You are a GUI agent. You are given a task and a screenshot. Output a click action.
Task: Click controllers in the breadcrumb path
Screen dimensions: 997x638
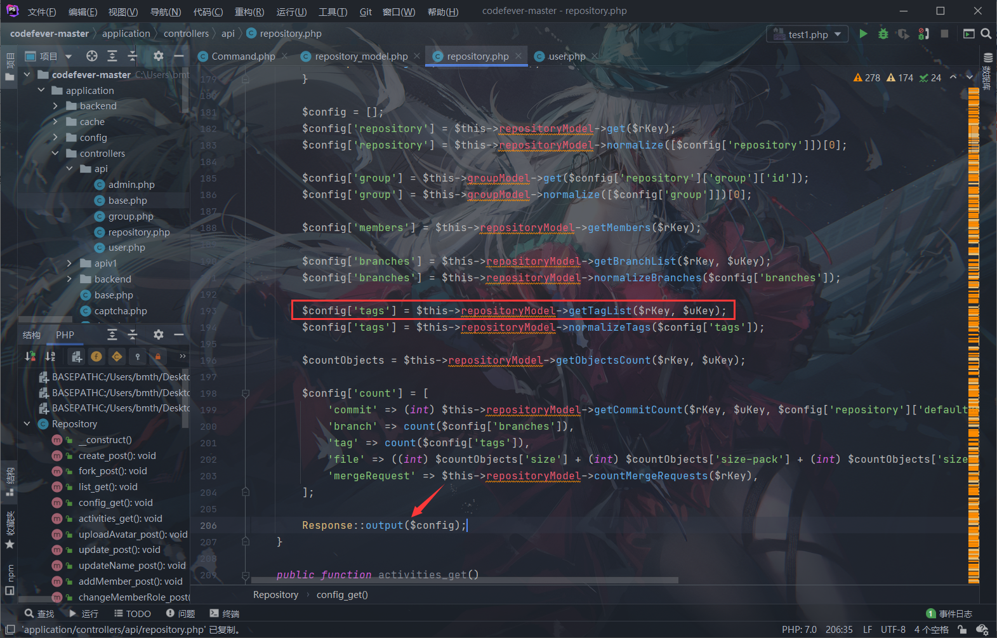tap(186, 34)
